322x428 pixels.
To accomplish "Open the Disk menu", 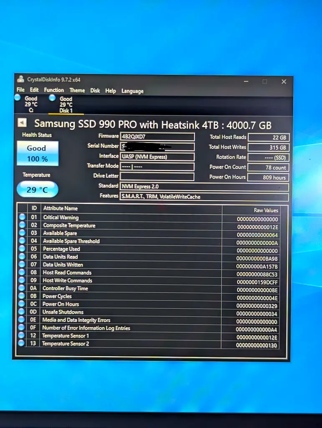I will 95,91.
